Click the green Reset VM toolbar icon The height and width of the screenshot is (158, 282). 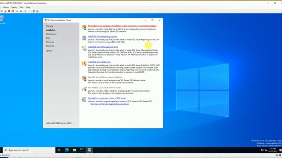tap(21, 11)
